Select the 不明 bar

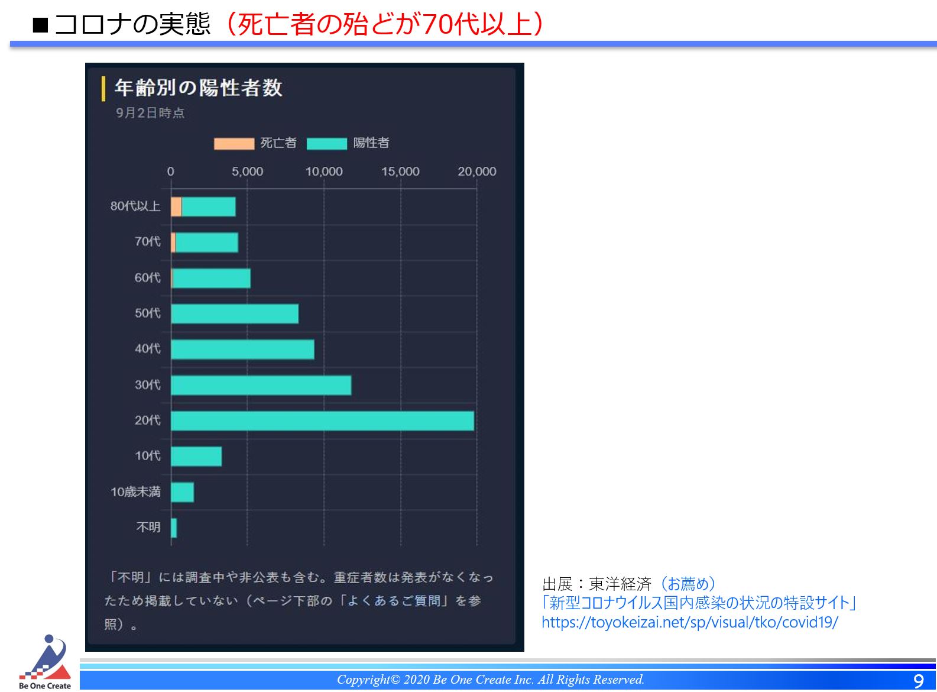(174, 528)
